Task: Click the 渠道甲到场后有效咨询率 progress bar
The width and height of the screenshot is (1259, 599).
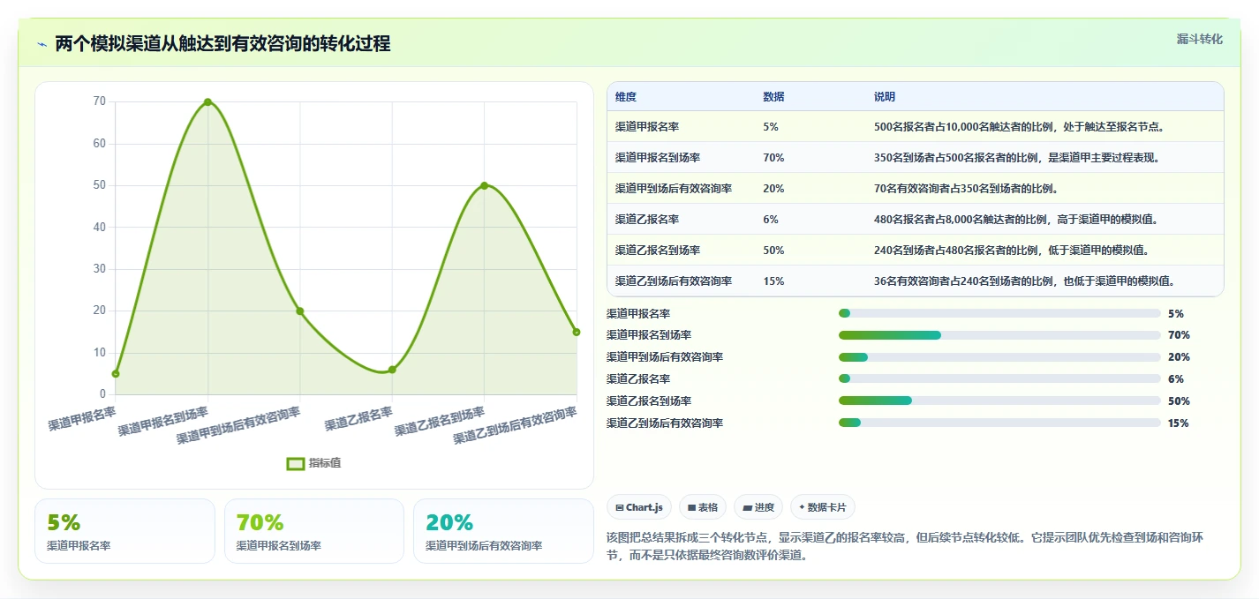Action: click(x=999, y=357)
